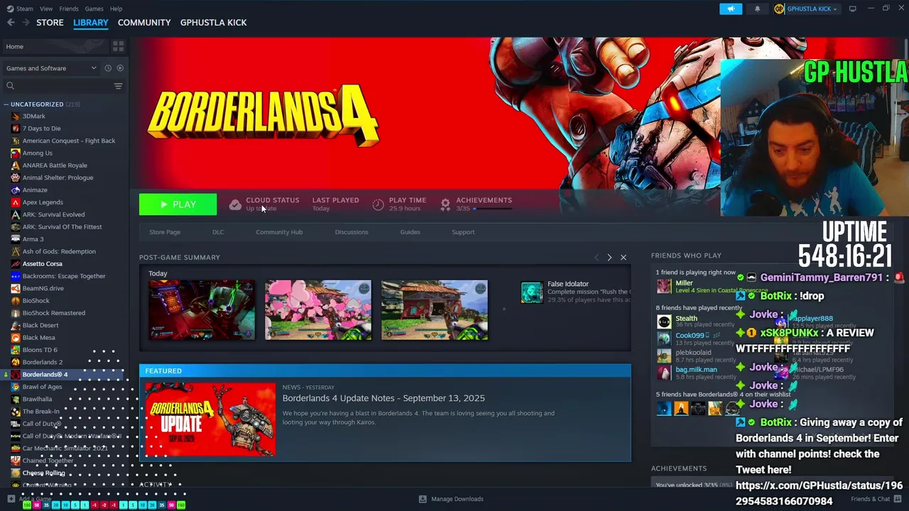The image size is (909, 511).
Task: Open the first post-game screenshot thumbnail
Action: (202, 310)
